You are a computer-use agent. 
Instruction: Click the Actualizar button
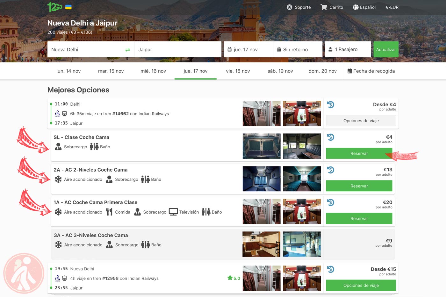click(386, 49)
